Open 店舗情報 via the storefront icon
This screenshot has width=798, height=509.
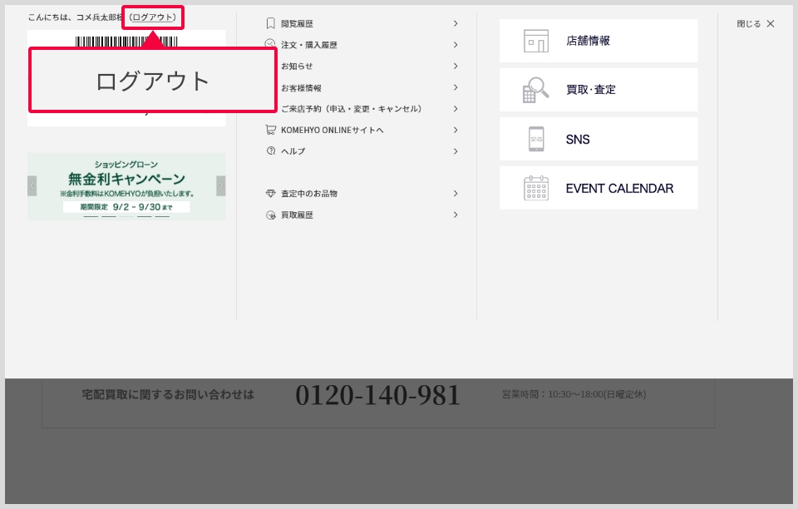point(536,41)
